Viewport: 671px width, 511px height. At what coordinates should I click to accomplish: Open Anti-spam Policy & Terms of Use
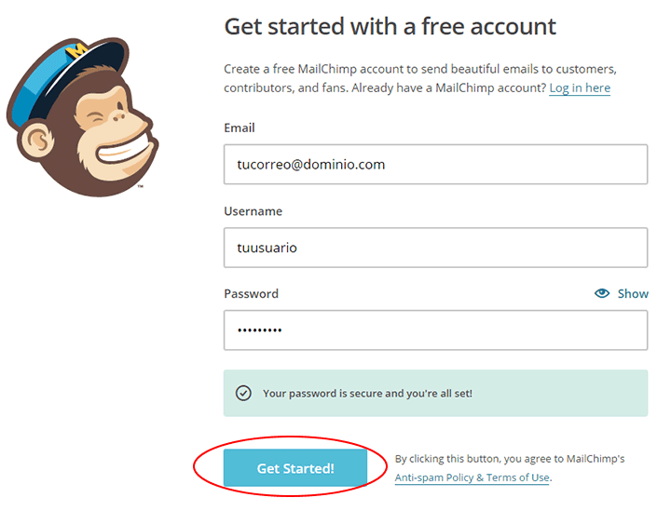[472, 477]
